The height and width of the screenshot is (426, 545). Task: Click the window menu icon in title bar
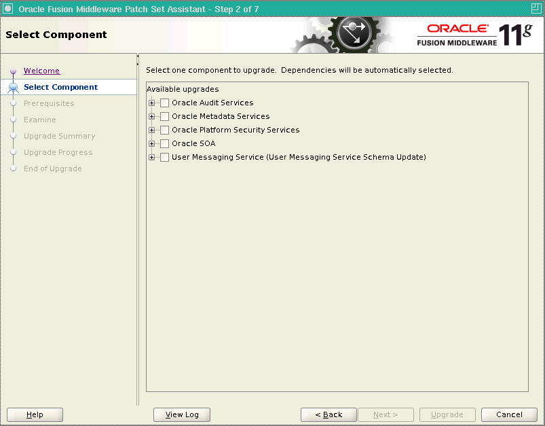tap(7, 9)
